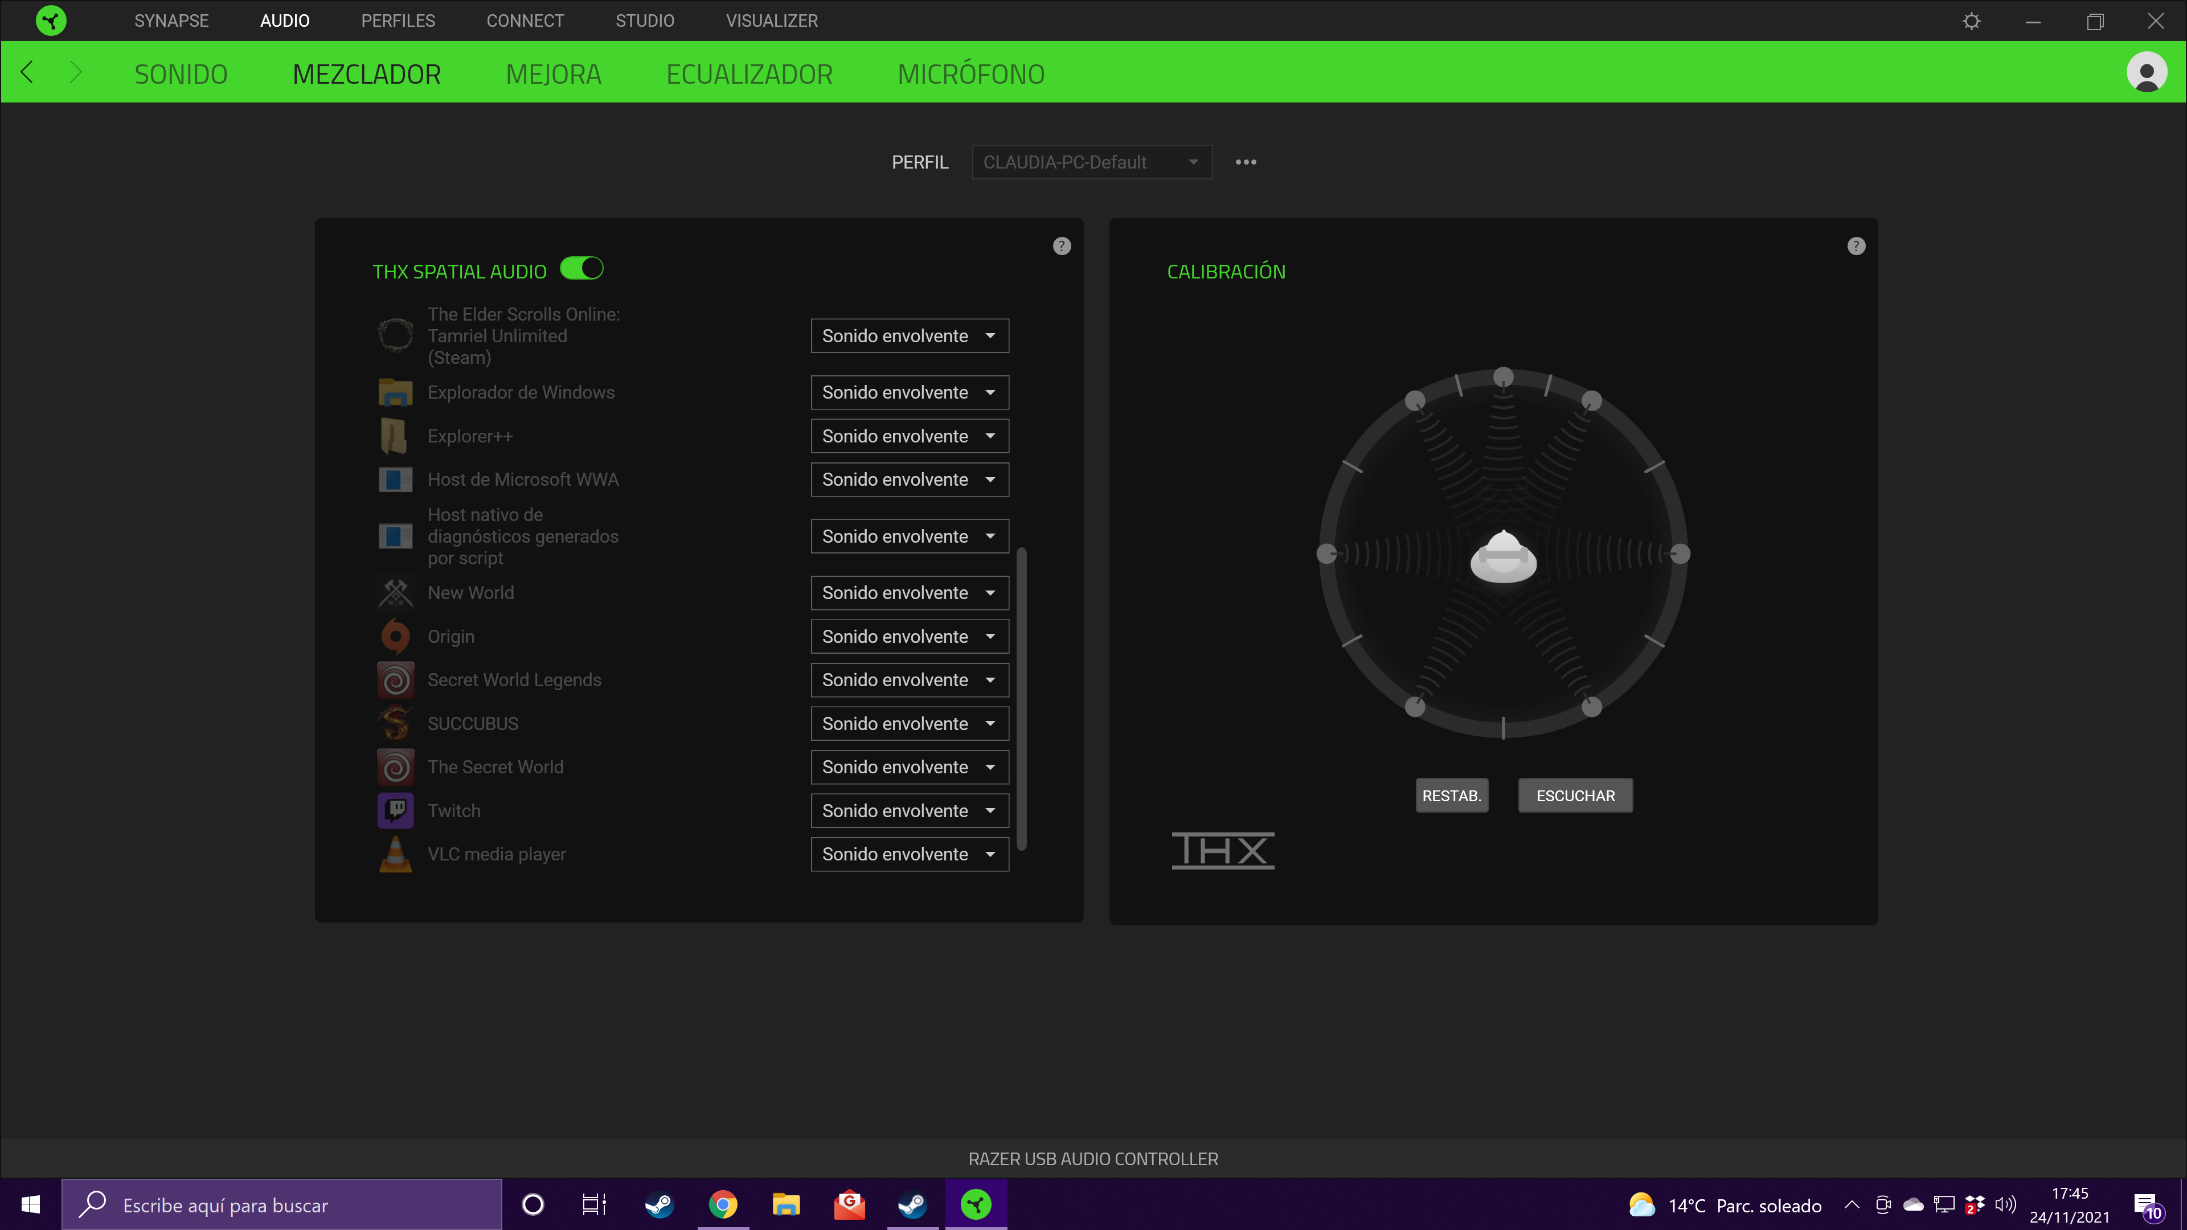Click the Windows search box
The image size is (2187, 1230).
281,1204
